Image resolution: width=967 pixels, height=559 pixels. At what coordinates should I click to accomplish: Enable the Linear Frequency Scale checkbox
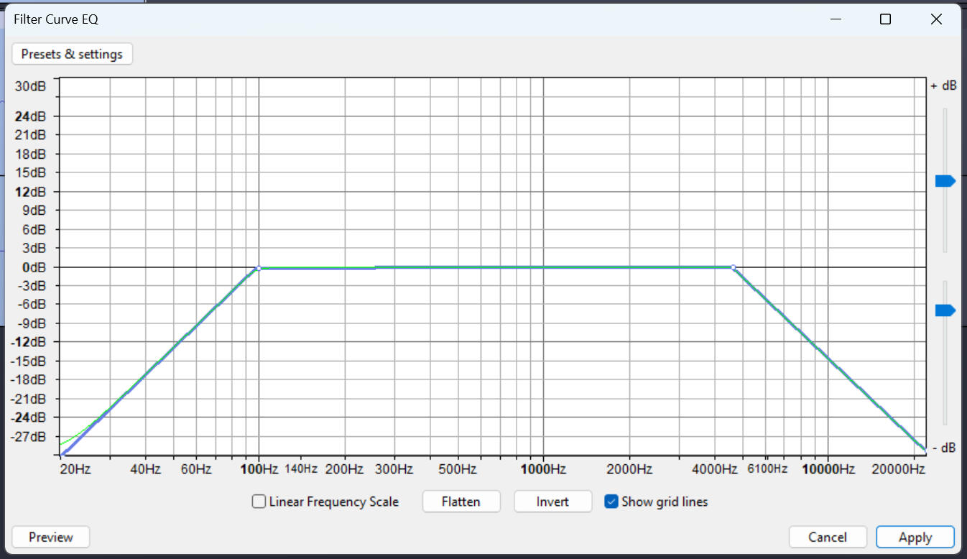(259, 502)
